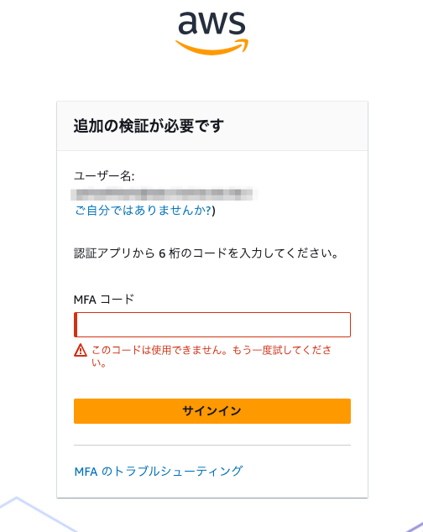Click the red warning triangle icon

coord(81,350)
